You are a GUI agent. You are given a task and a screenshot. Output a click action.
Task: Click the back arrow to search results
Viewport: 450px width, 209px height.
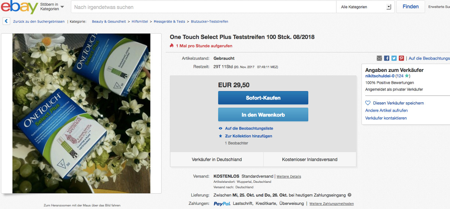6,21
